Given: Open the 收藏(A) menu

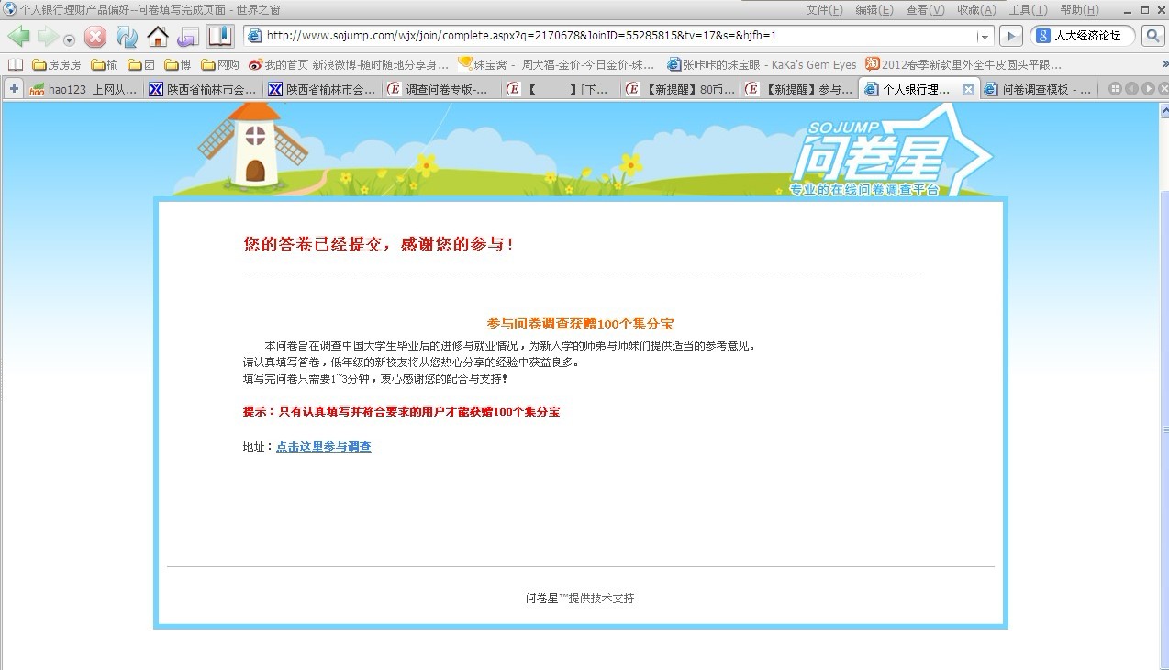Looking at the screenshot, I should (976, 10).
